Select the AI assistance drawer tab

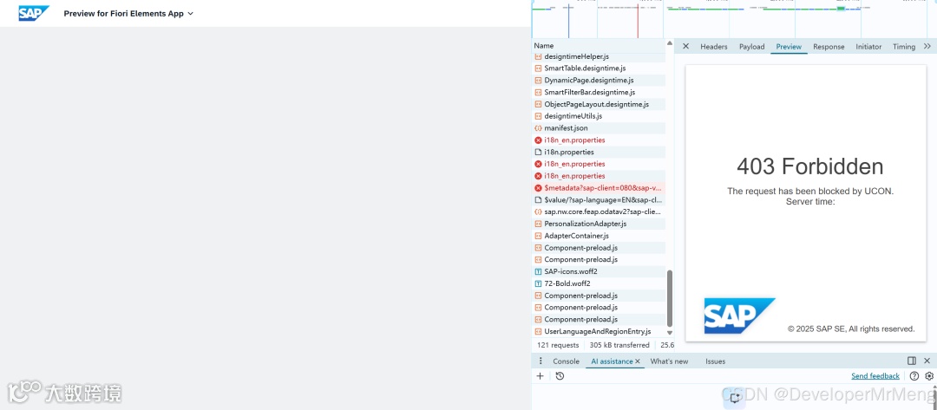click(612, 361)
